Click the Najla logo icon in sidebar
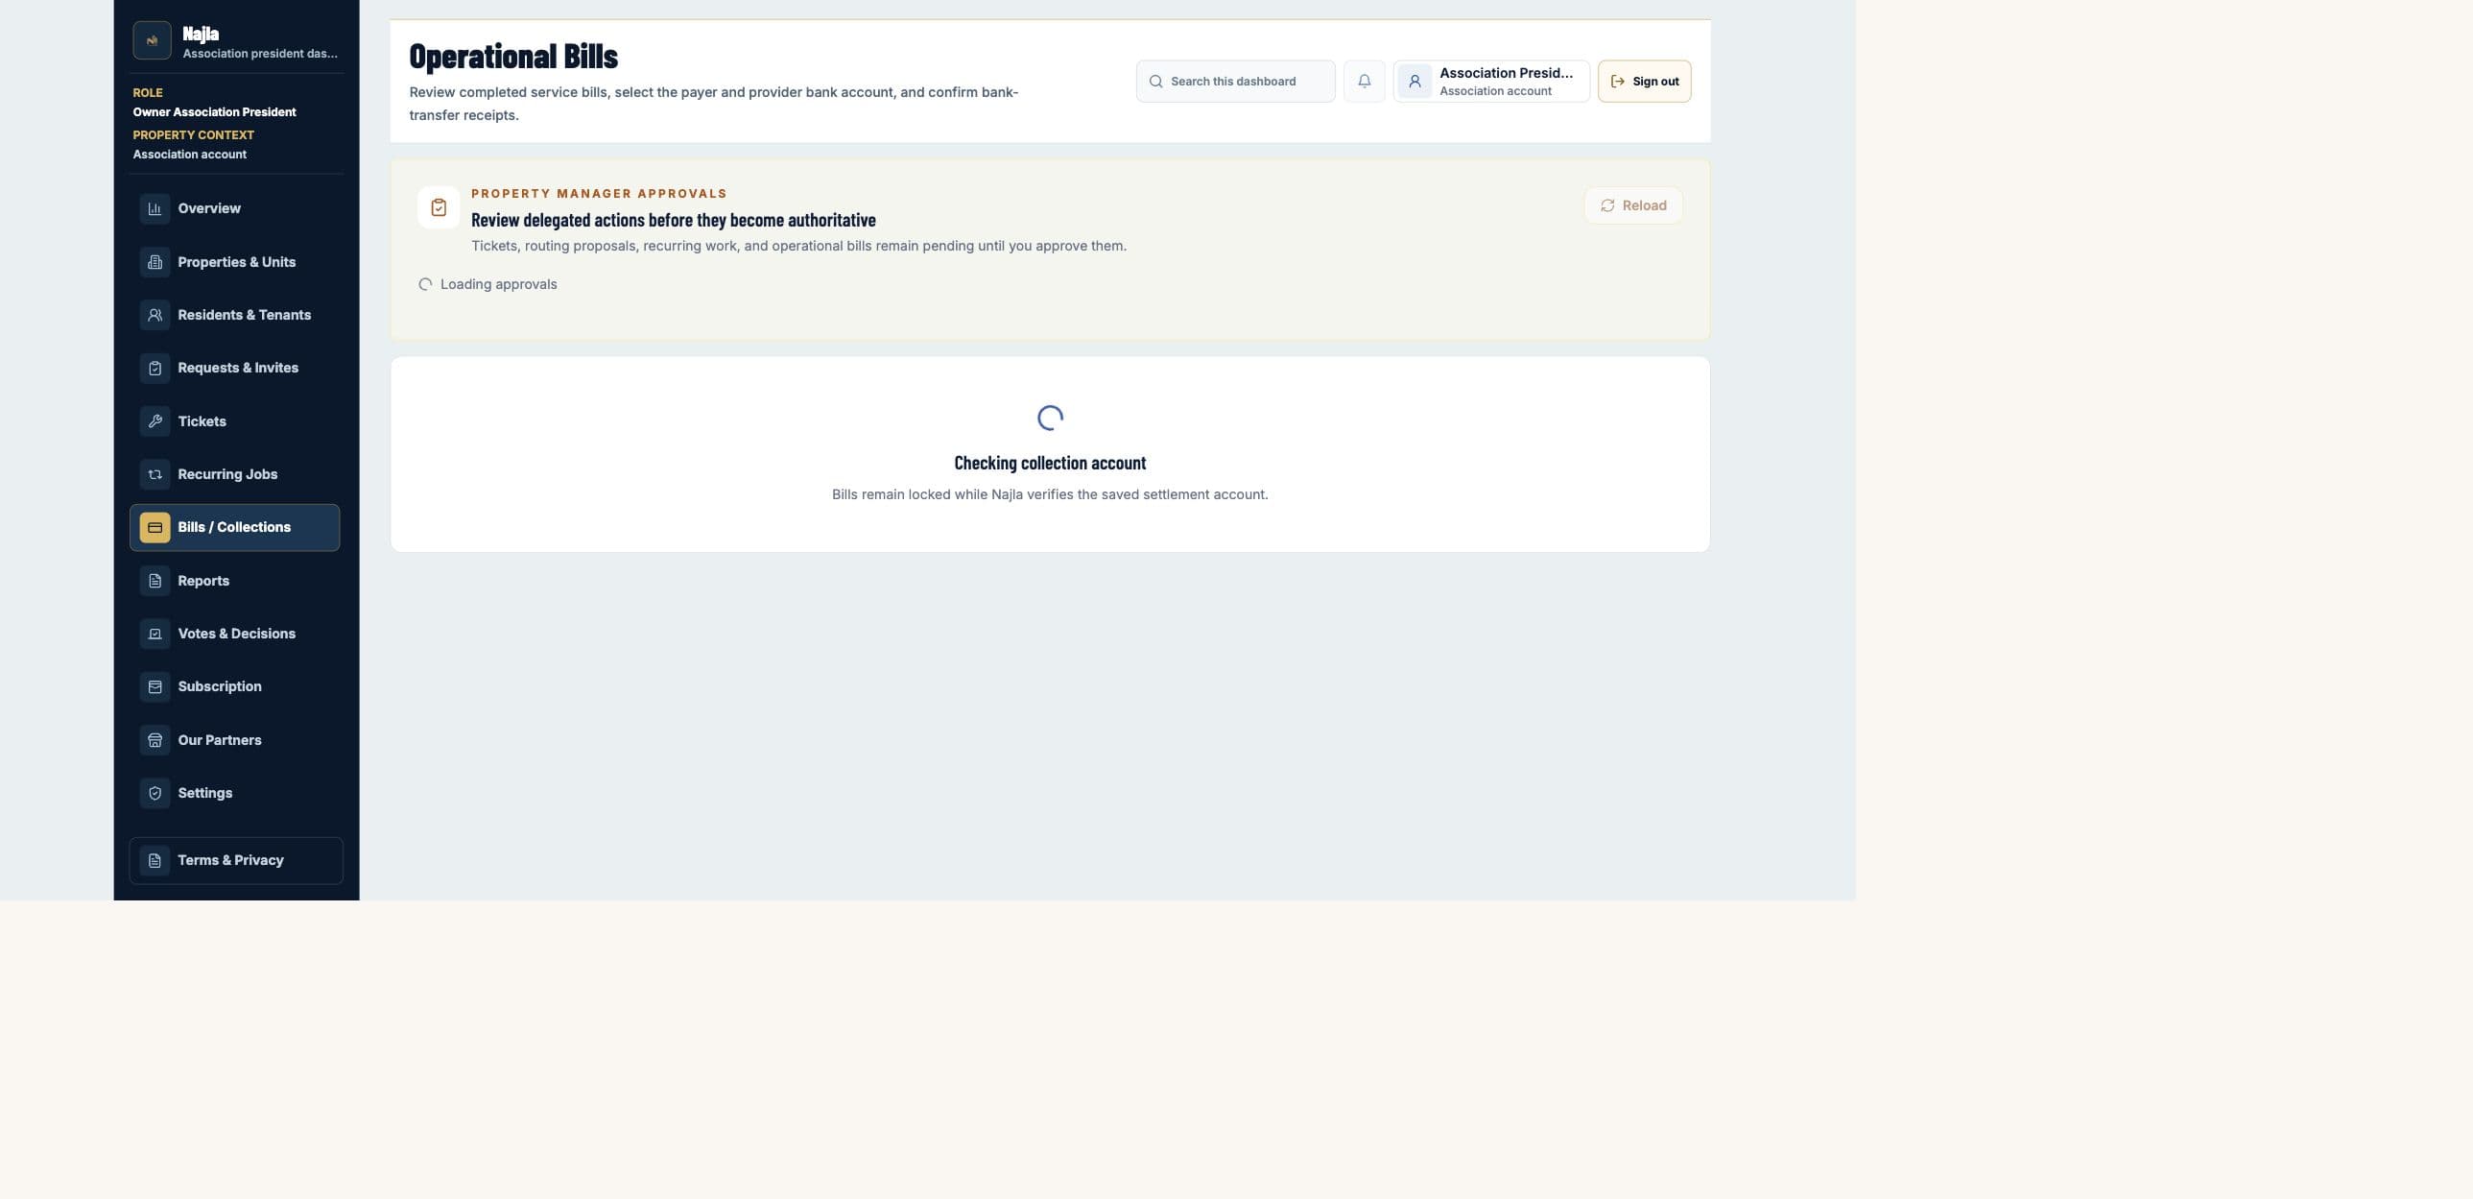This screenshot has height=1199, width=2473. tap(152, 40)
